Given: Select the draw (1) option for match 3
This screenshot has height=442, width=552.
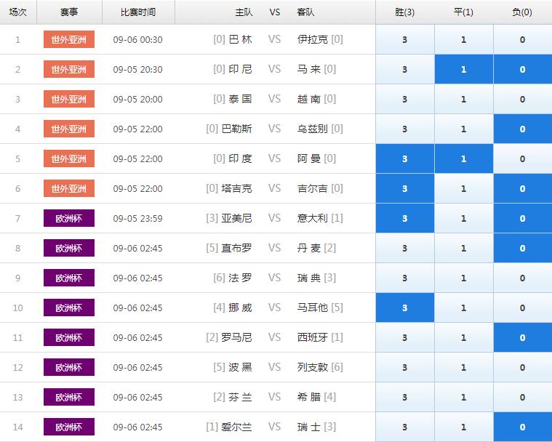Looking at the screenshot, I should click(x=464, y=100).
